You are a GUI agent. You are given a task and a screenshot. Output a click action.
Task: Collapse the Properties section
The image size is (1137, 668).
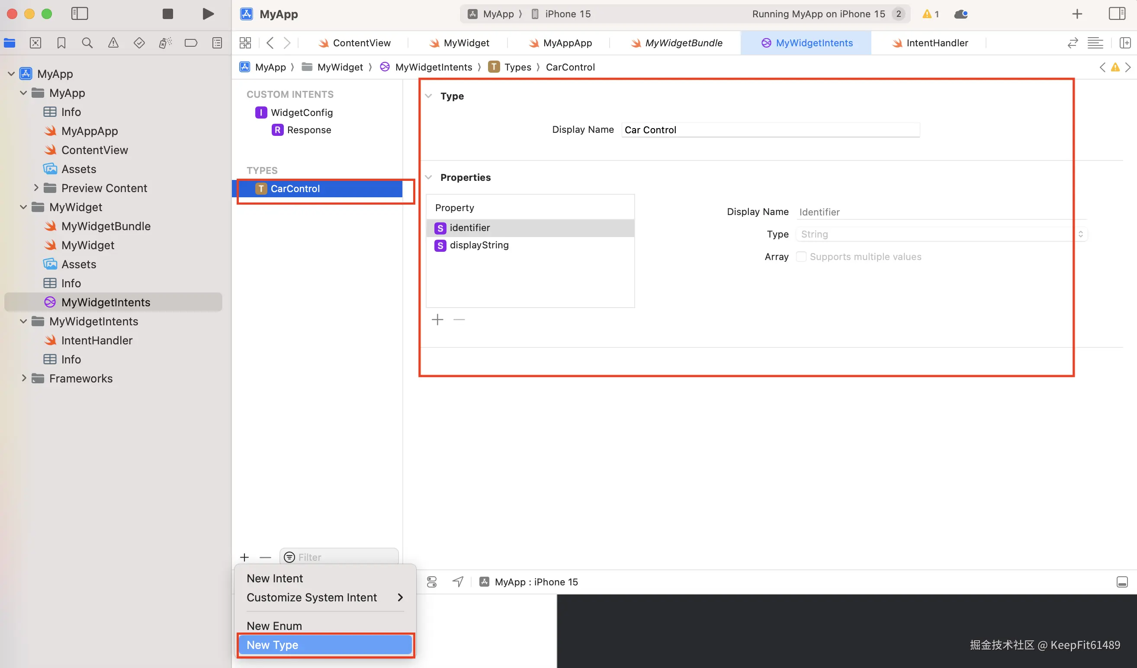(429, 177)
